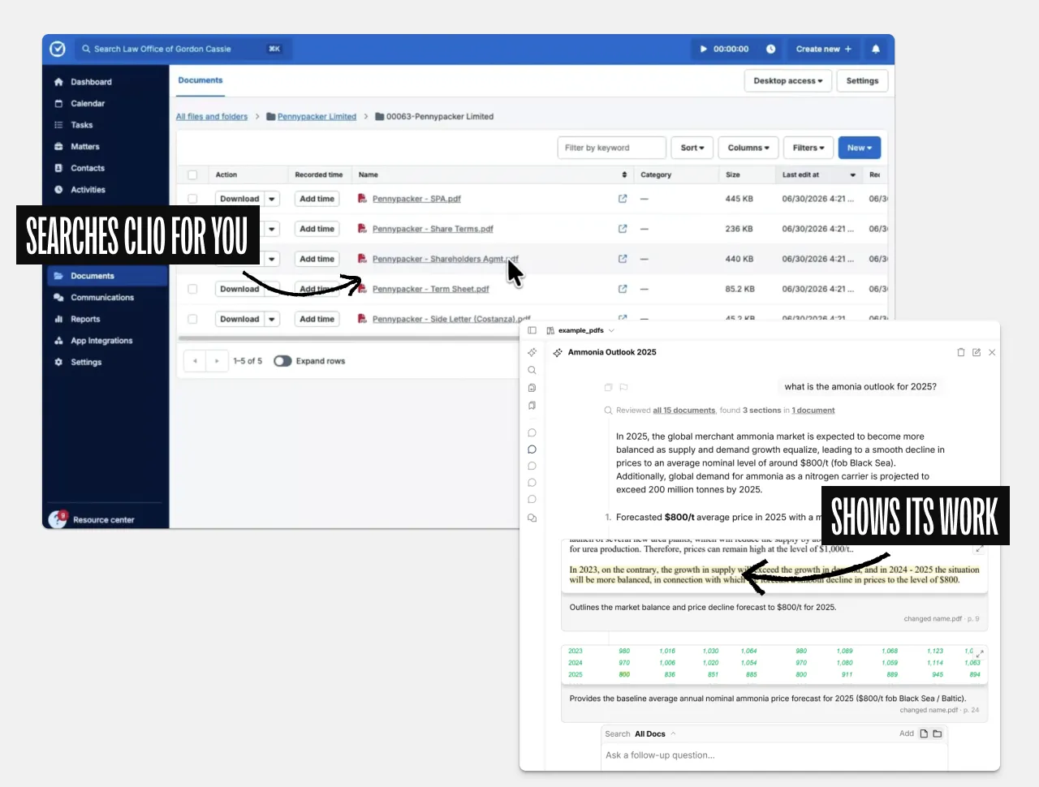
Task: Open the Sort dropdown
Action: click(x=692, y=148)
